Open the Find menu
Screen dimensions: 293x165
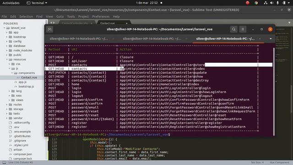coord(39,16)
